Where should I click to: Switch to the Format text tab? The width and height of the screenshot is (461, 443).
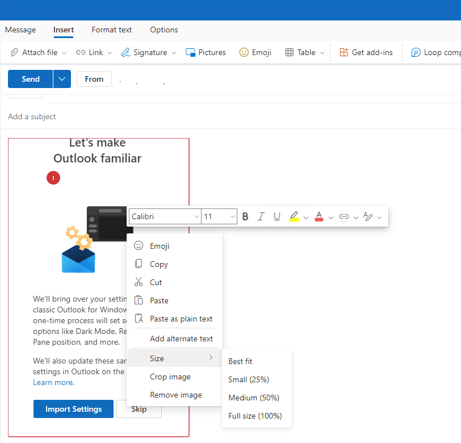[x=111, y=30]
